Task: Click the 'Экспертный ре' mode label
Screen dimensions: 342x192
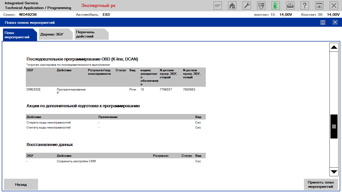Action: pos(98,6)
